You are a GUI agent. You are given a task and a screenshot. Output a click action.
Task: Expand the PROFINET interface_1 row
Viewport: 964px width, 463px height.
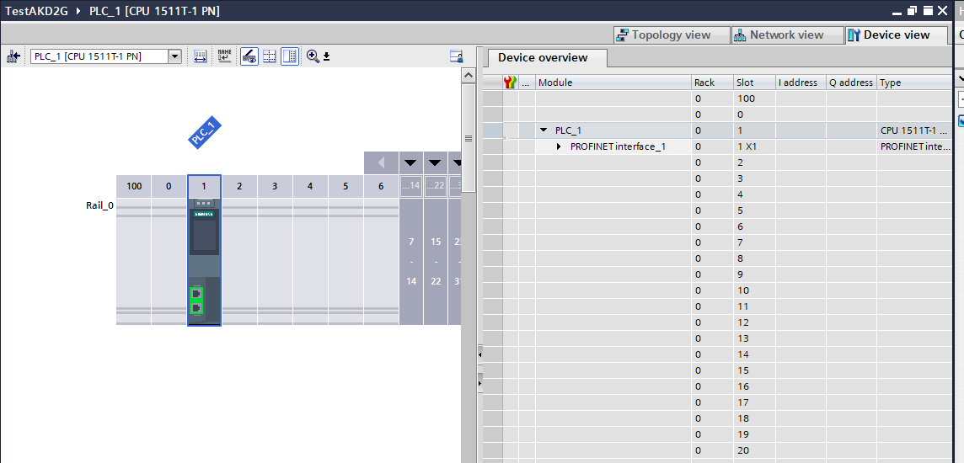coord(559,146)
